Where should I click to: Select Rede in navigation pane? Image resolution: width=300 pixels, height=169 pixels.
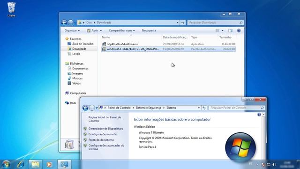click(x=71, y=103)
